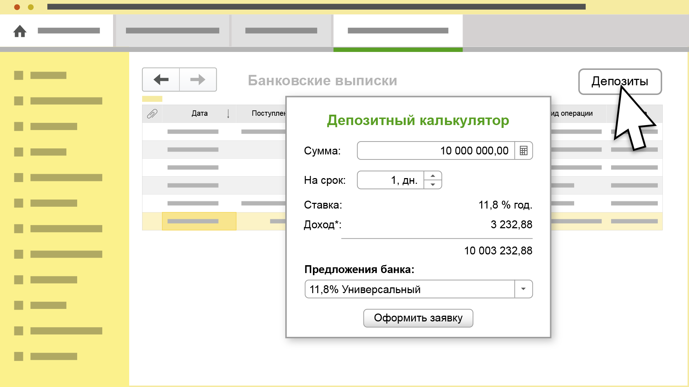Increase the term with the up stepper arrow
This screenshot has height=387, width=689.
[x=433, y=176]
